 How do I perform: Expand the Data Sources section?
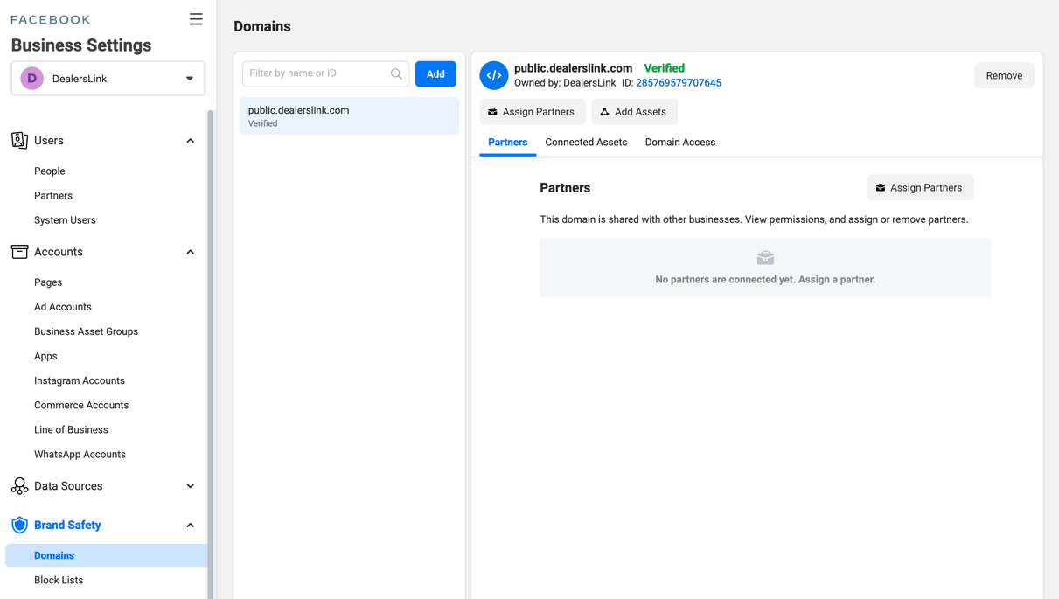(x=190, y=486)
